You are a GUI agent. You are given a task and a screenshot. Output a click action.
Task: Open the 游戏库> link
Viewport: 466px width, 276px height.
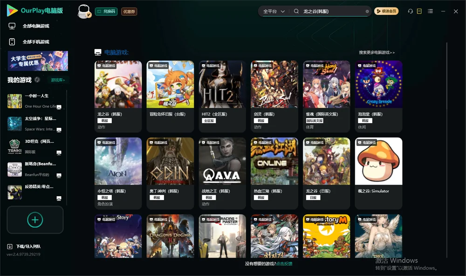click(x=58, y=80)
